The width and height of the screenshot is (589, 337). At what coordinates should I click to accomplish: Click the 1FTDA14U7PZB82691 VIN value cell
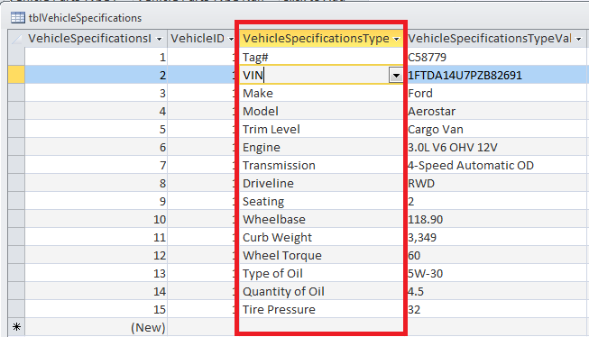[x=496, y=75]
